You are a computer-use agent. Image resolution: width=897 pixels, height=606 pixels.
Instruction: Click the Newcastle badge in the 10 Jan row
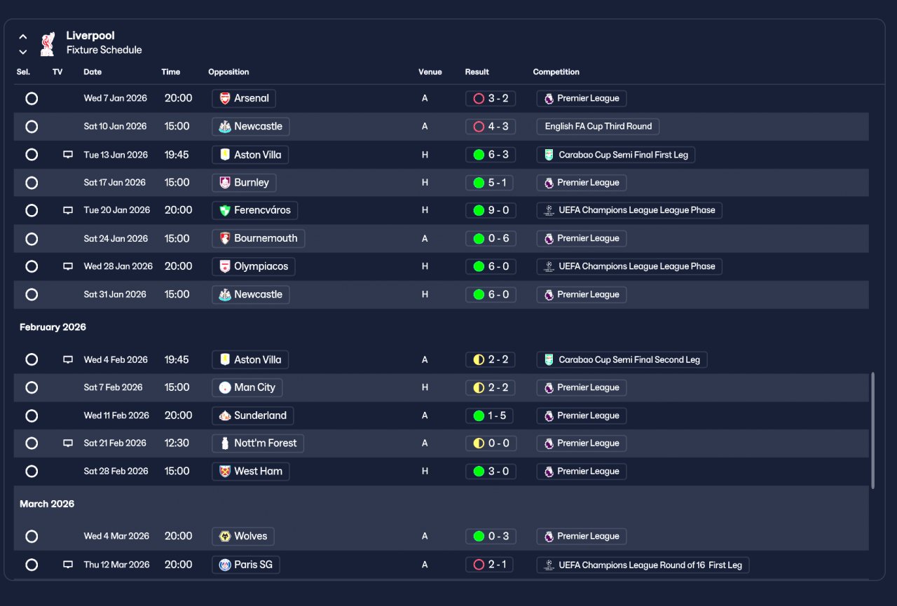225,127
